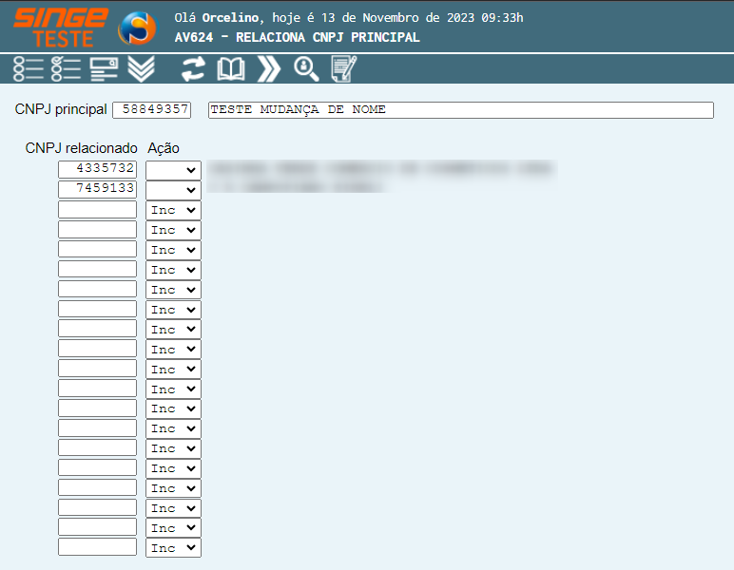Focus the CNPJ relacionado field showing 7459133
Image resolution: width=734 pixels, height=570 pixels.
click(x=98, y=189)
